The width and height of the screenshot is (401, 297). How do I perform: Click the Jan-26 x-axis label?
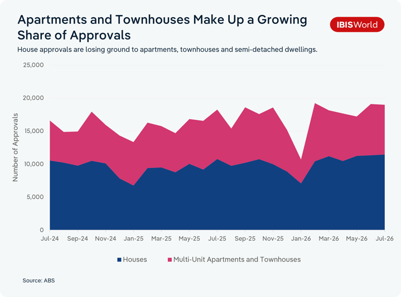coord(301,239)
